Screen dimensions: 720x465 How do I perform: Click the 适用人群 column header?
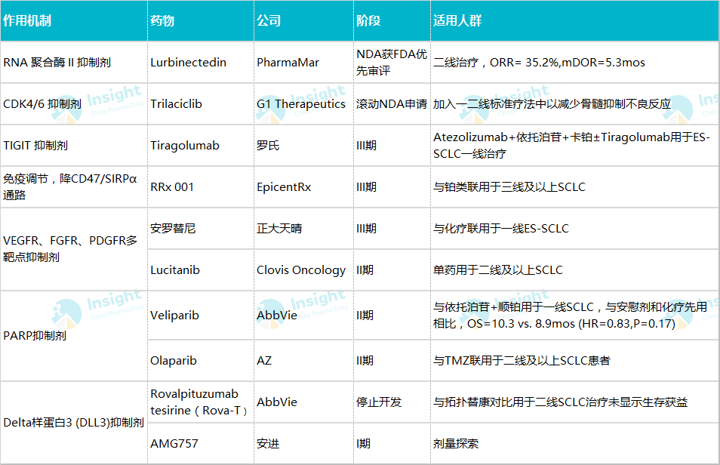tap(575, 20)
